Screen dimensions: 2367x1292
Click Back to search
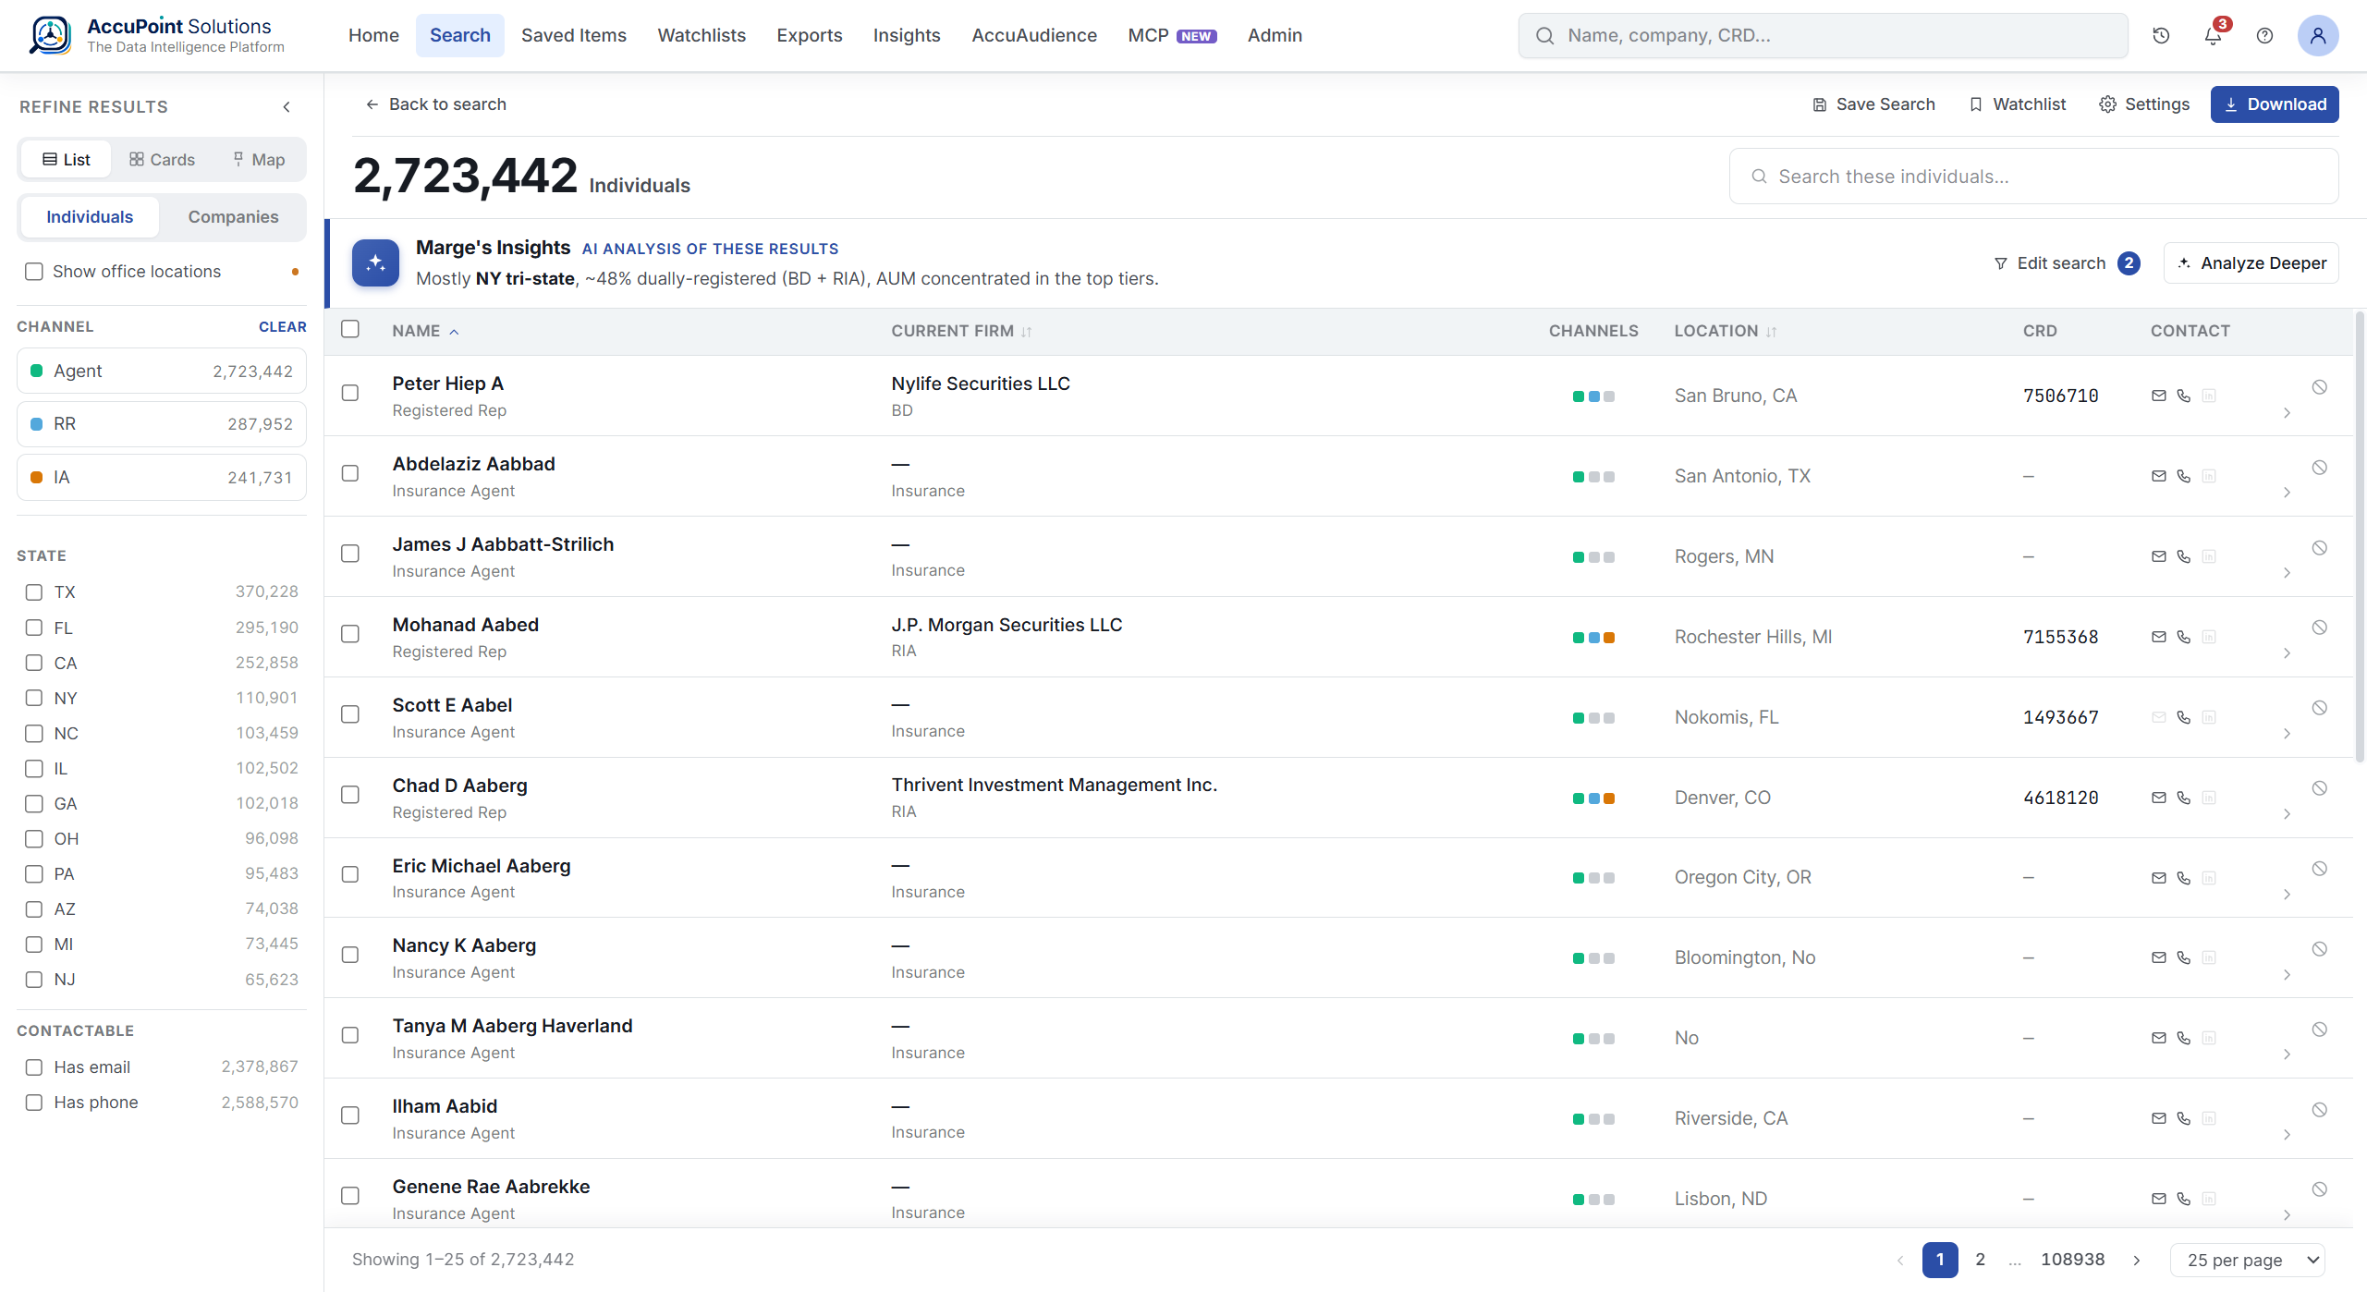(x=435, y=104)
